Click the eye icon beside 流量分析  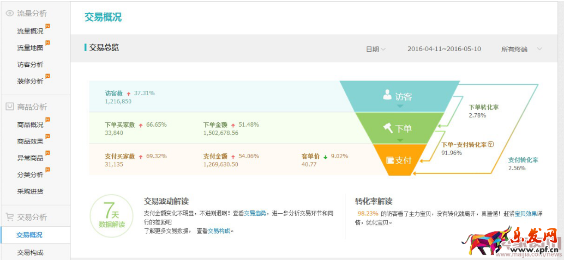9,14
